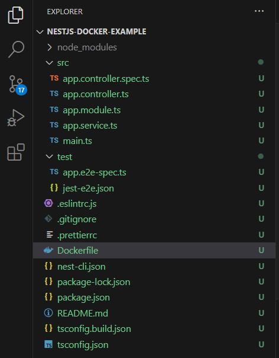Open the Search view icon

click(x=16, y=49)
